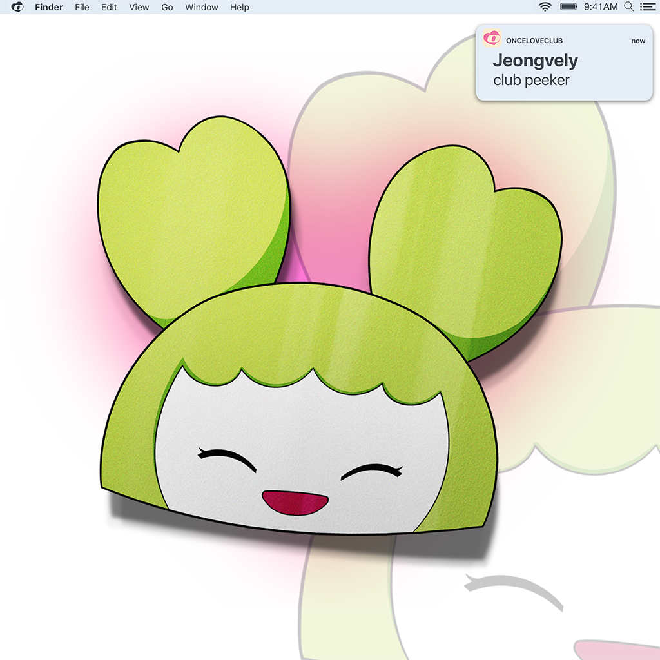Click the character's right heart-shaped ear
This screenshot has width=660, height=660.
464,245
